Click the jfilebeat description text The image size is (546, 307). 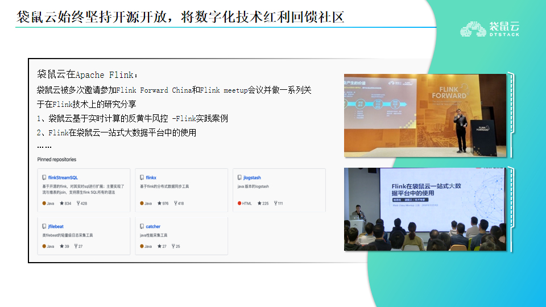[68, 235]
